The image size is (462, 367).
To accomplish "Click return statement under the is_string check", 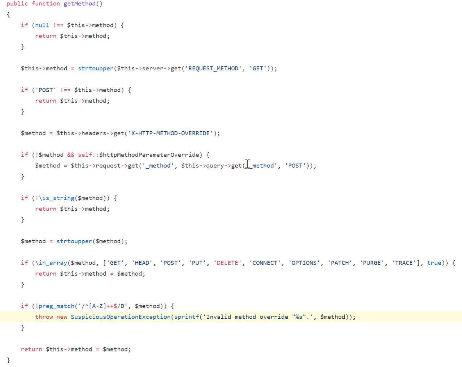I will [72, 209].
